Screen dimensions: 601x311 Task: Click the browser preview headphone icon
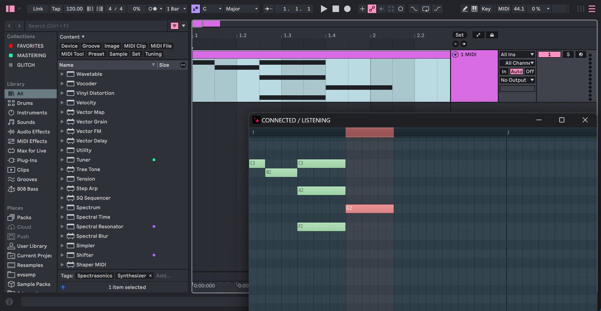click(63, 287)
